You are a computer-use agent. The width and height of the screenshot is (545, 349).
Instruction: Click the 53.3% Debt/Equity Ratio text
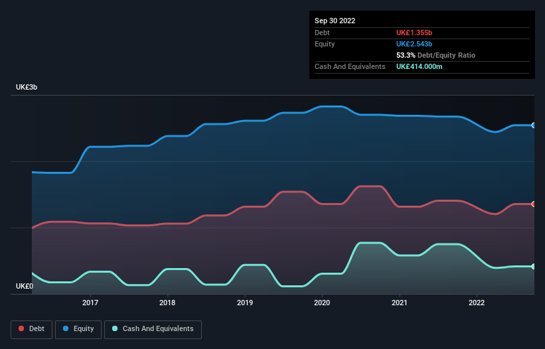point(435,55)
